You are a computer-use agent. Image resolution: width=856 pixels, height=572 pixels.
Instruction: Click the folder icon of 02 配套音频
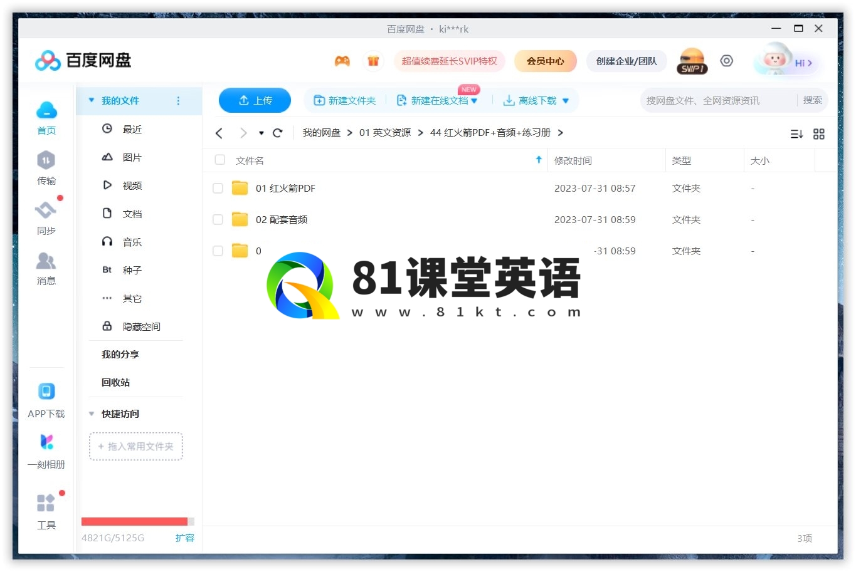pos(240,219)
